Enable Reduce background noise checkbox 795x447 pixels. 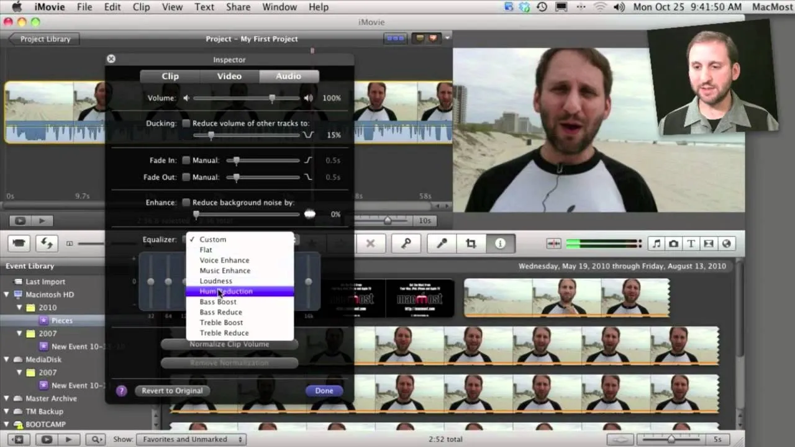tap(186, 202)
